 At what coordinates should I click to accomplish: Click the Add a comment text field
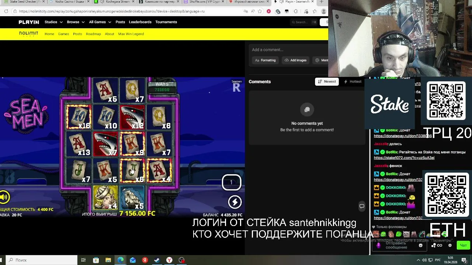coord(288,50)
